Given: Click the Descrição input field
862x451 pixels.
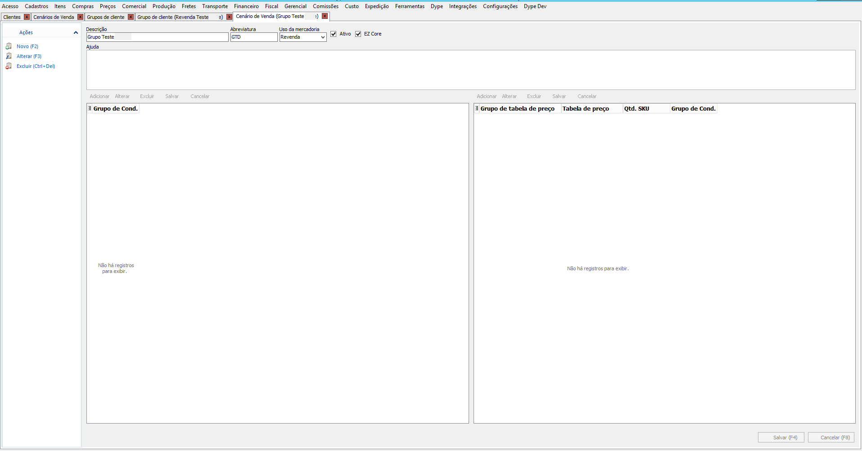Looking at the screenshot, I should 158,37.
